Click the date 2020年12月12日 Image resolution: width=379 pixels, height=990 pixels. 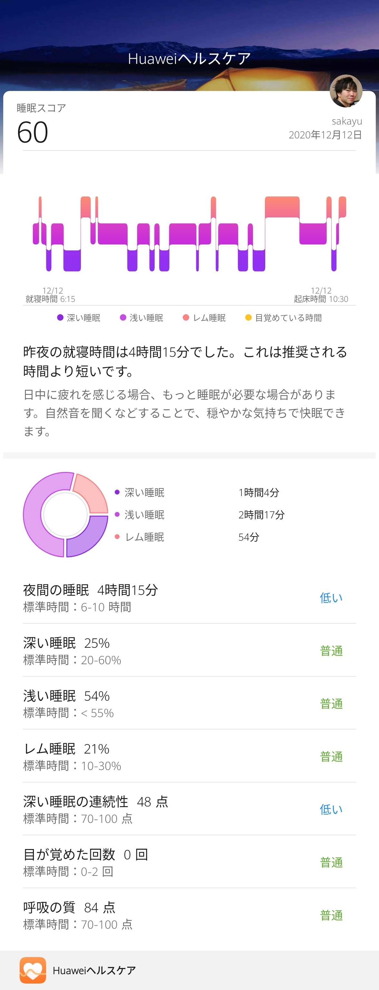[325, 135]
